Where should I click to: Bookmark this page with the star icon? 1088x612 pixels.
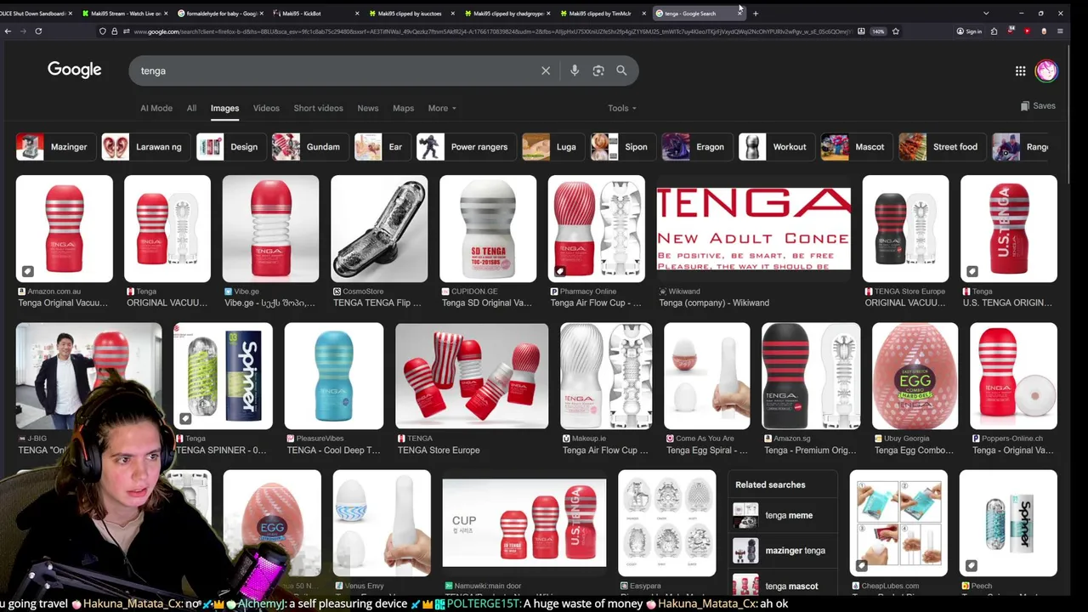pyautogui.click(x=895, y=31)
